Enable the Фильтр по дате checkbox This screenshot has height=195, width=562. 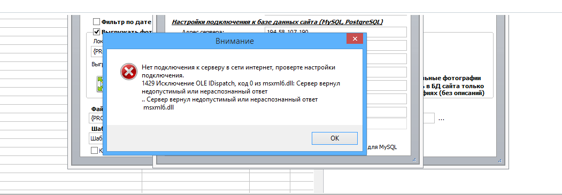pos(96,21)
